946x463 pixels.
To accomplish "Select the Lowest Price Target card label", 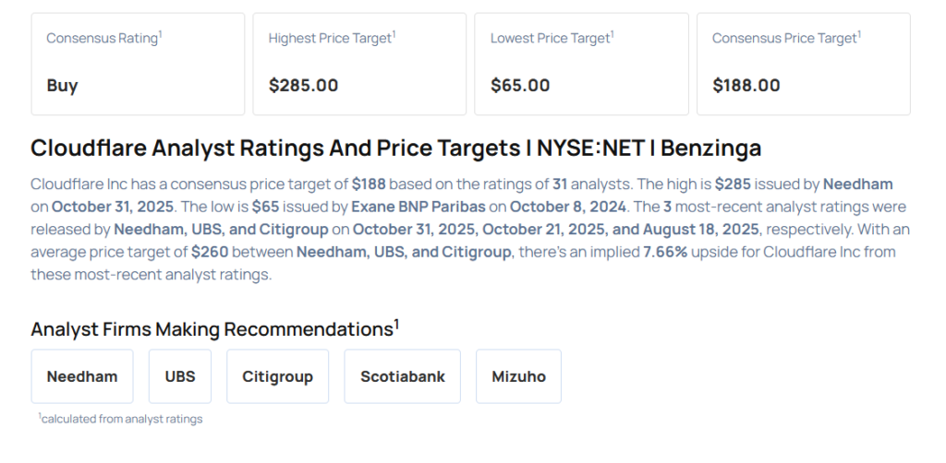I will tap(552, 38).
